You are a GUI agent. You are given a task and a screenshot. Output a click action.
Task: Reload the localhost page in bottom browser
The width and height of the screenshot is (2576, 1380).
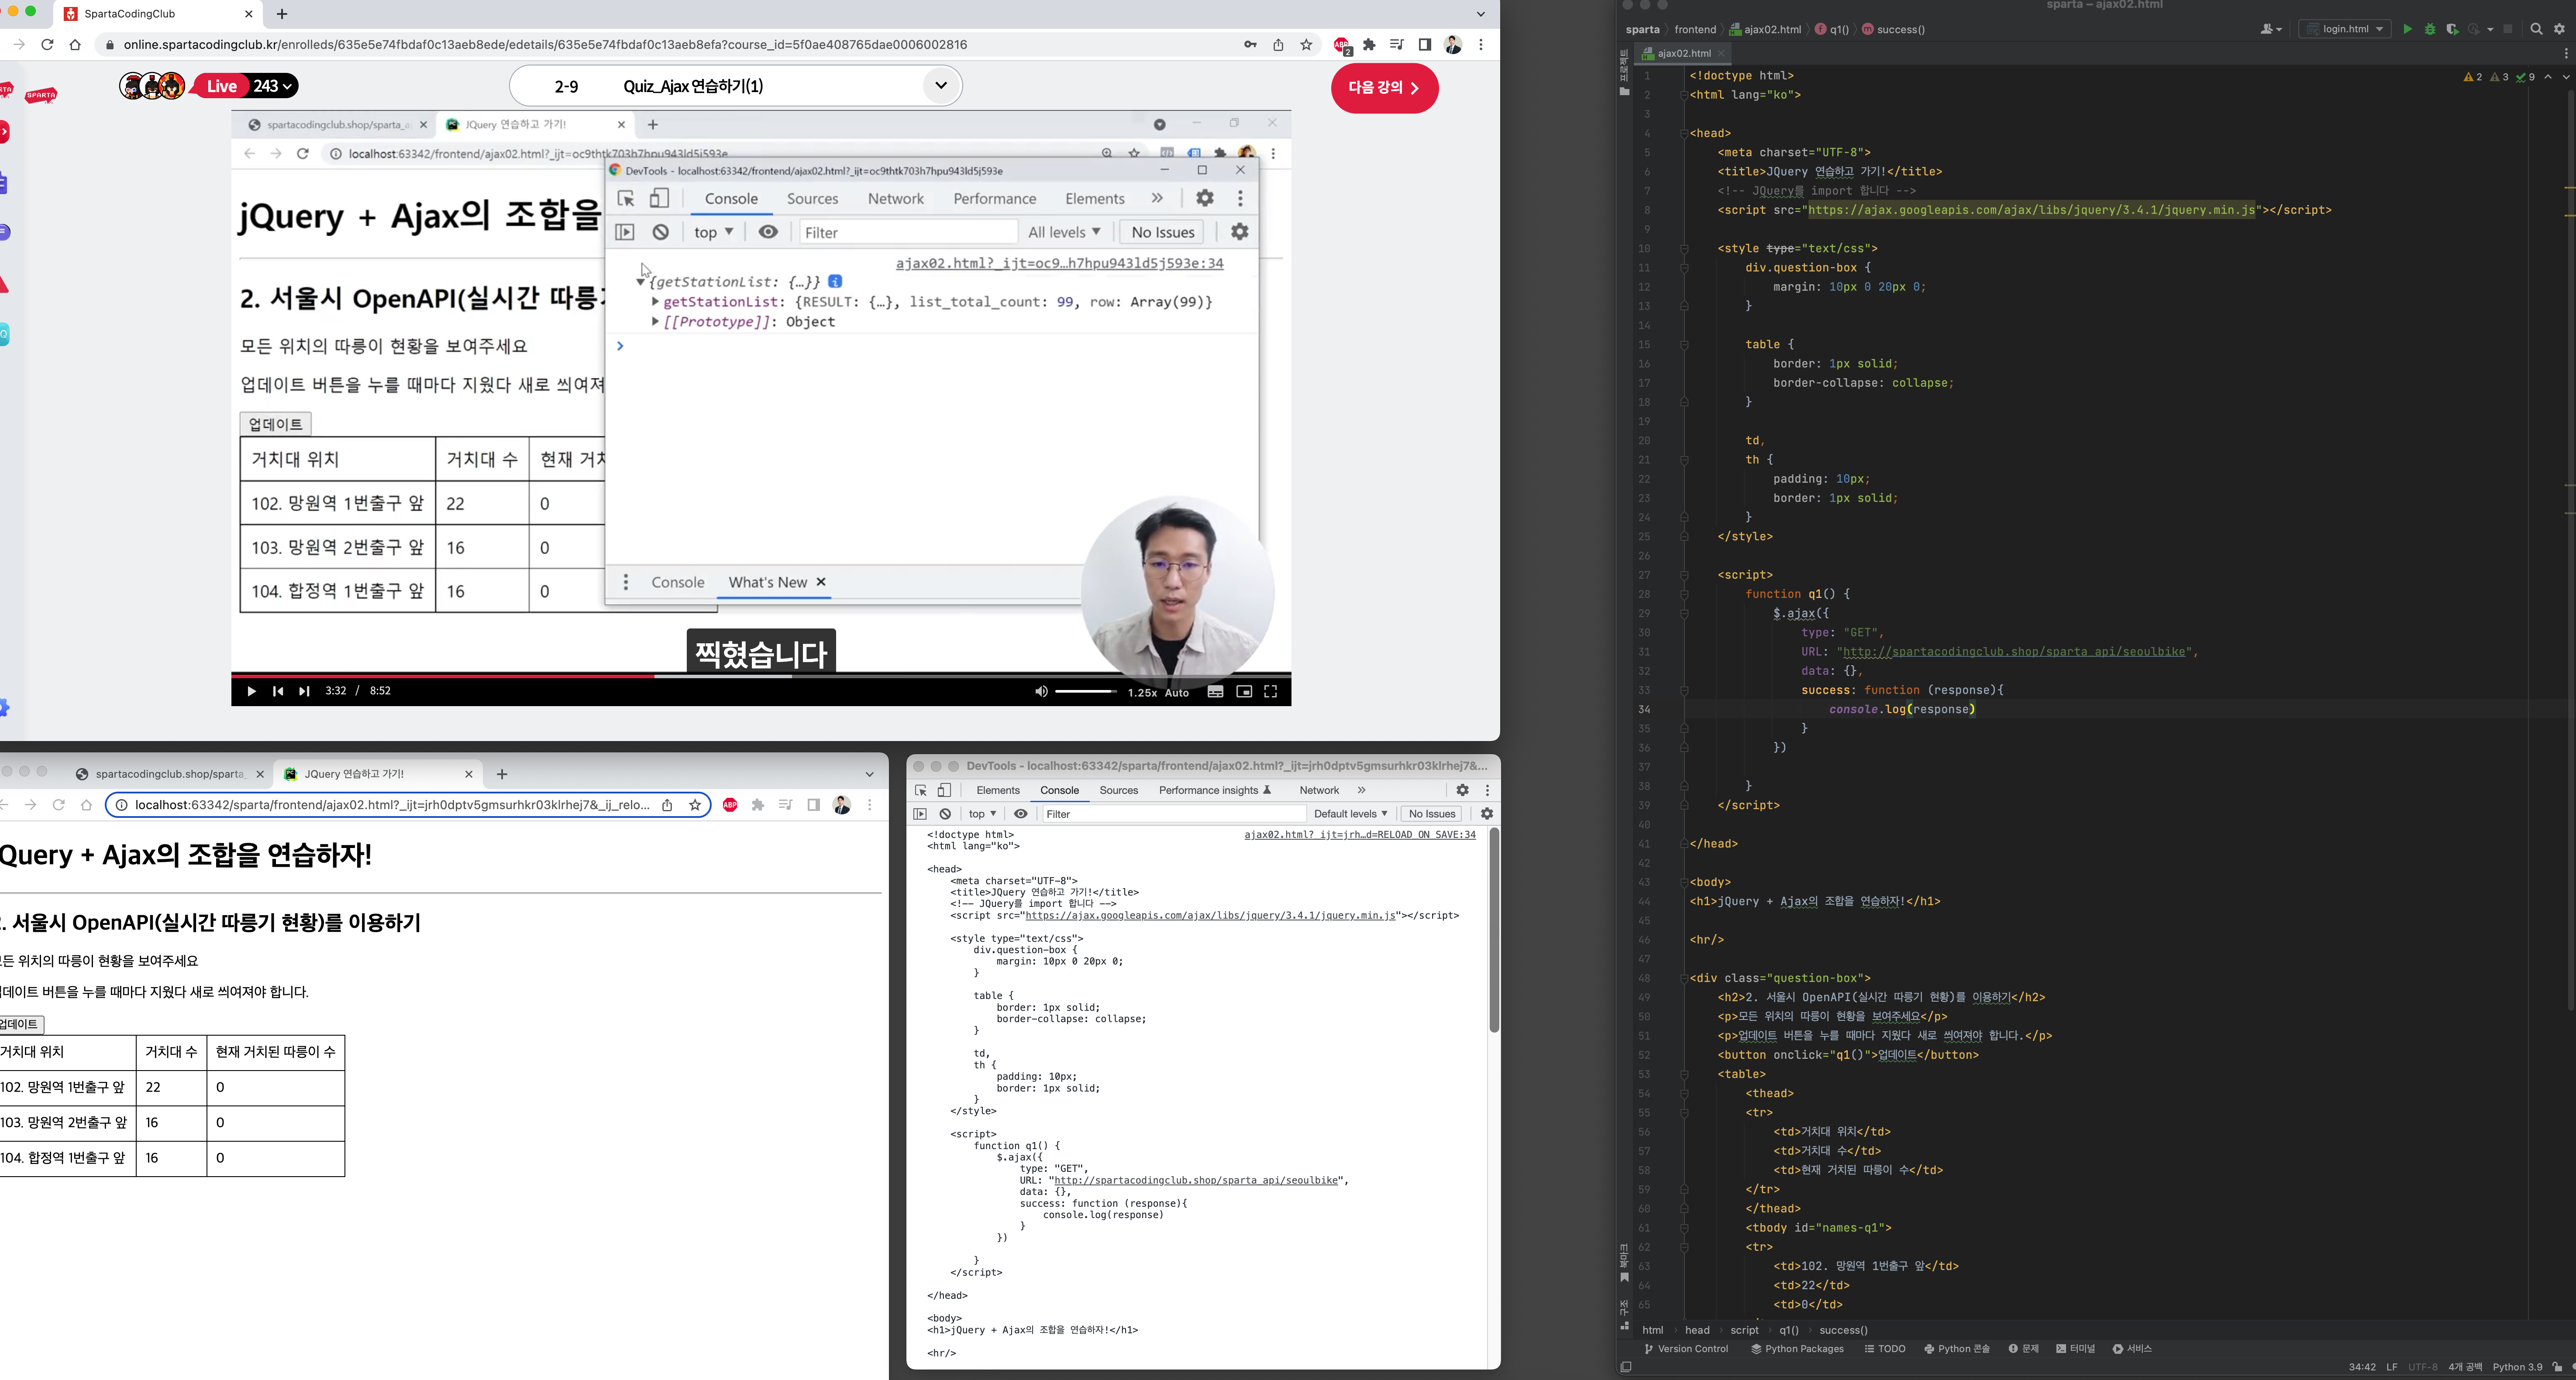click(x=59, y=805)
